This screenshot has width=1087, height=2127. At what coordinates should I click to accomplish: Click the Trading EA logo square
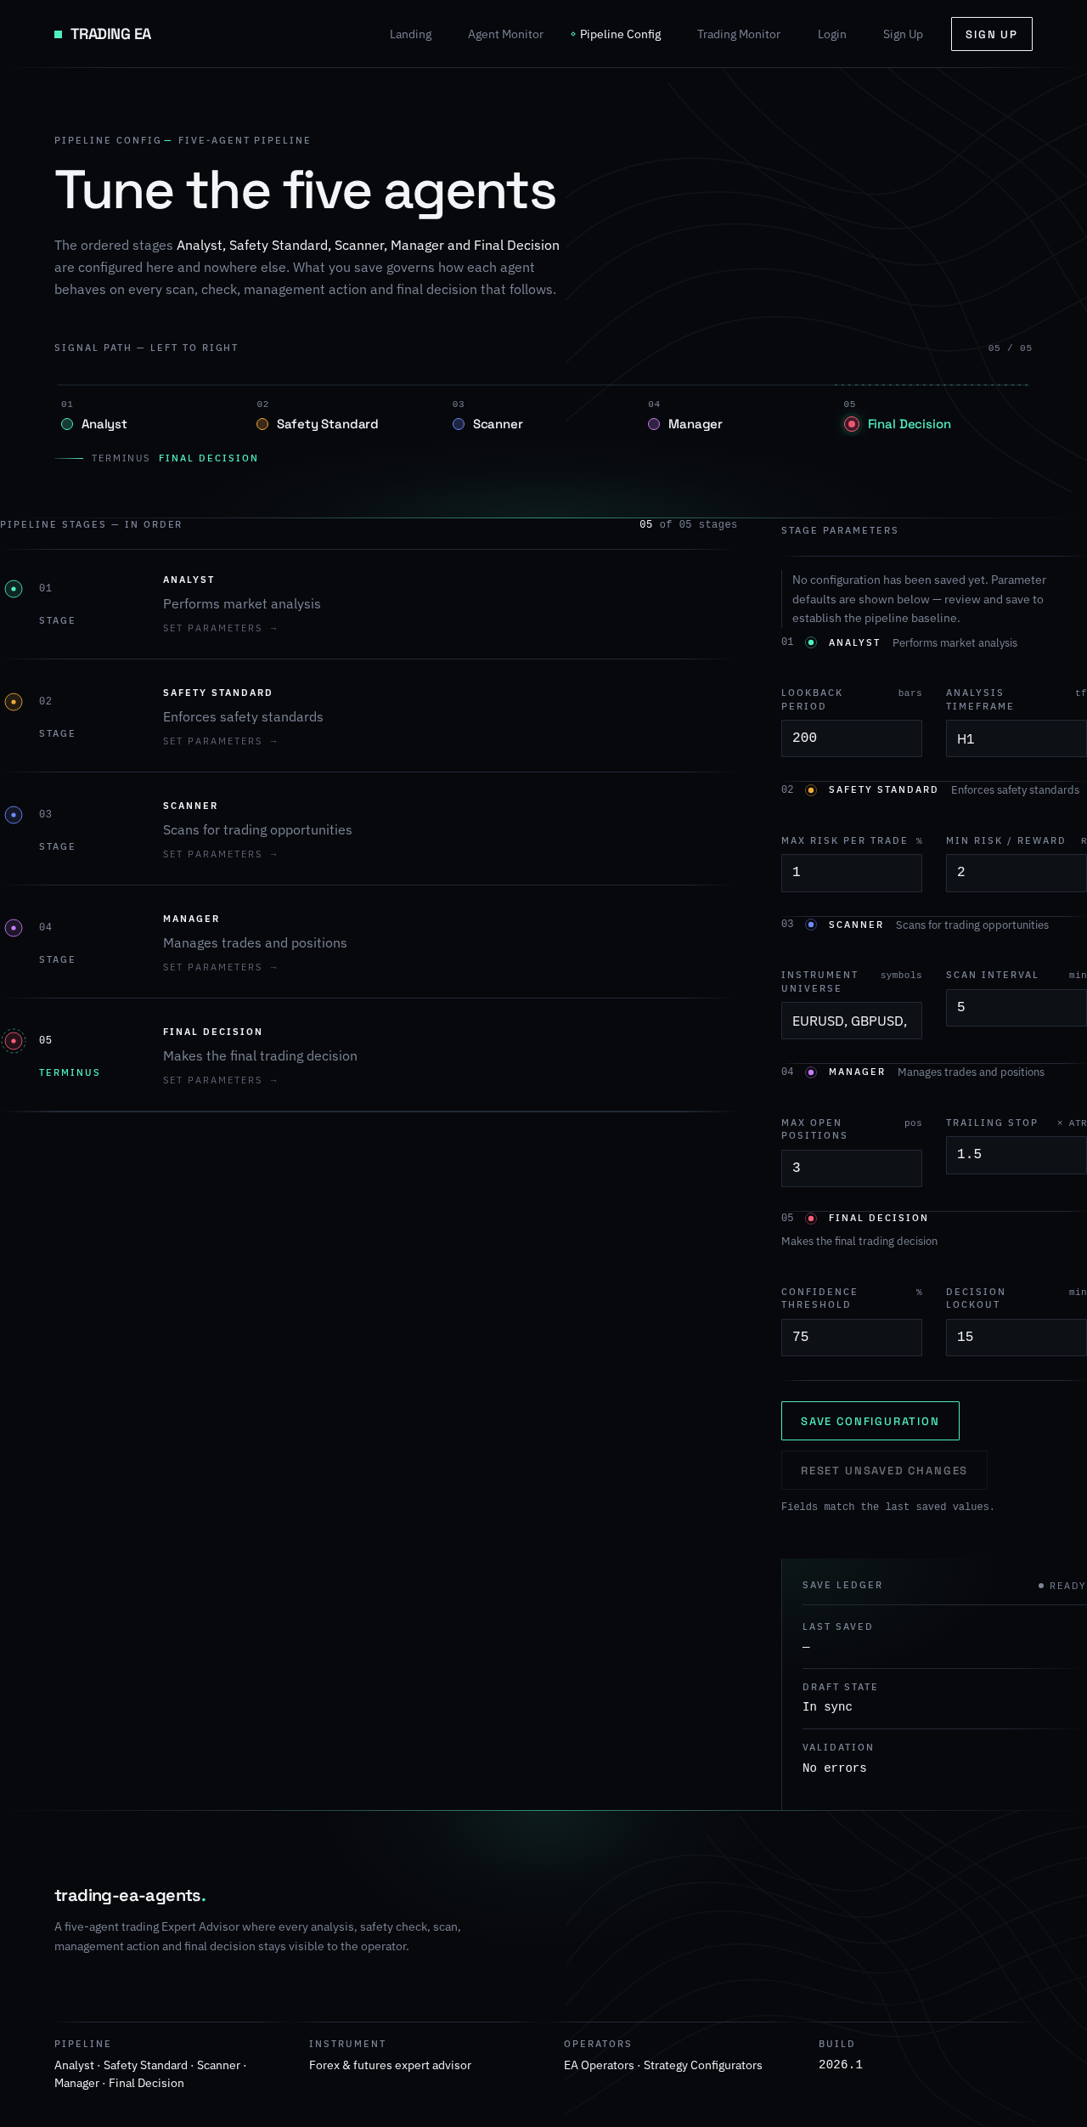tap(59, 34)
